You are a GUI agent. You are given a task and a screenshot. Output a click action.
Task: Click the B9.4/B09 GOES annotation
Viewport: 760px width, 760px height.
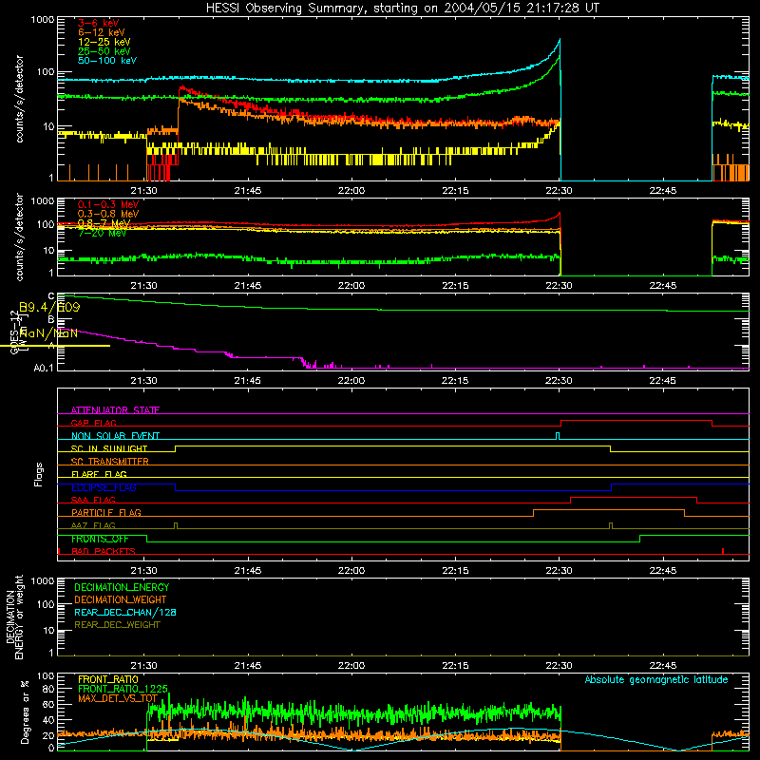[x=49, y=307]
